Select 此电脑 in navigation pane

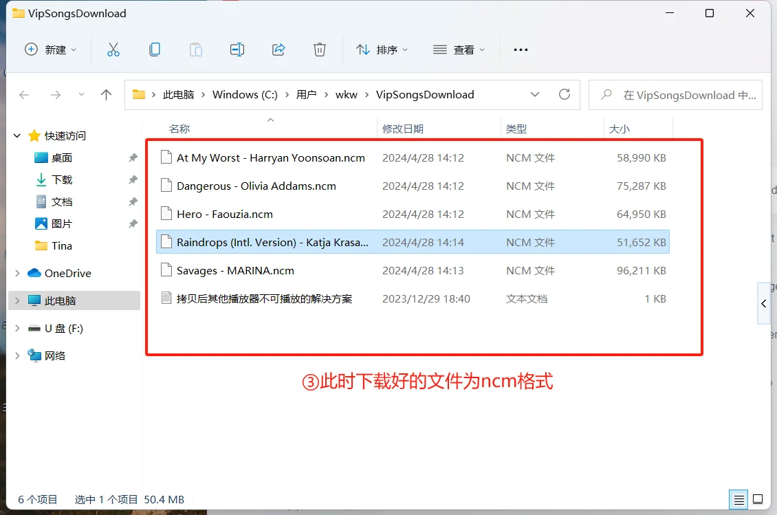pos(60,300)
